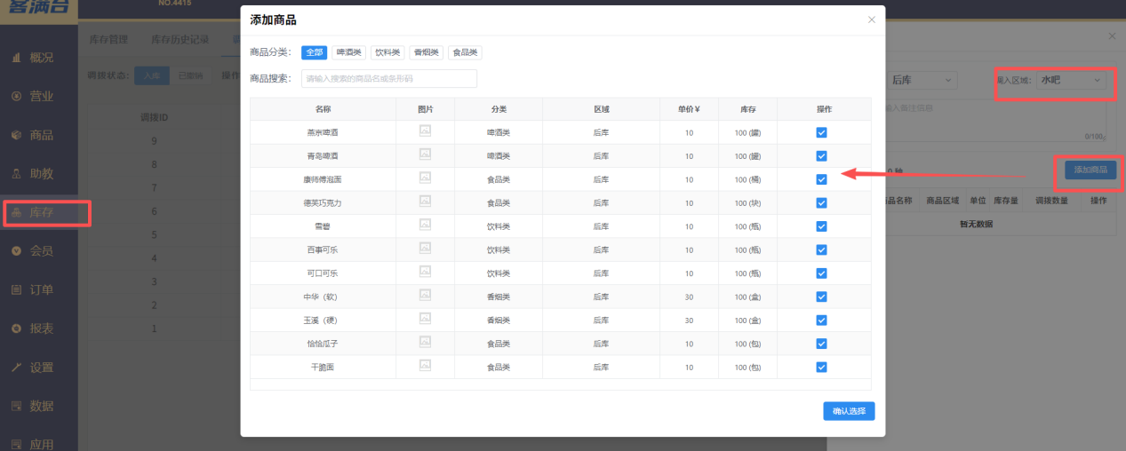Select the 会员 member sidebar icon
The width and height of the screenshot is (1126, 451).
(x=16, y=251)
